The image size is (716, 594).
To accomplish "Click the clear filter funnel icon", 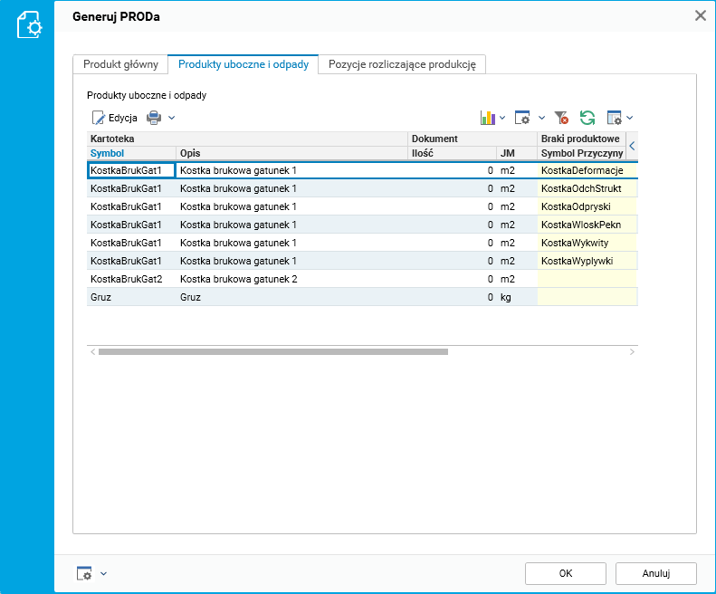I will click(x=561, y=118).
